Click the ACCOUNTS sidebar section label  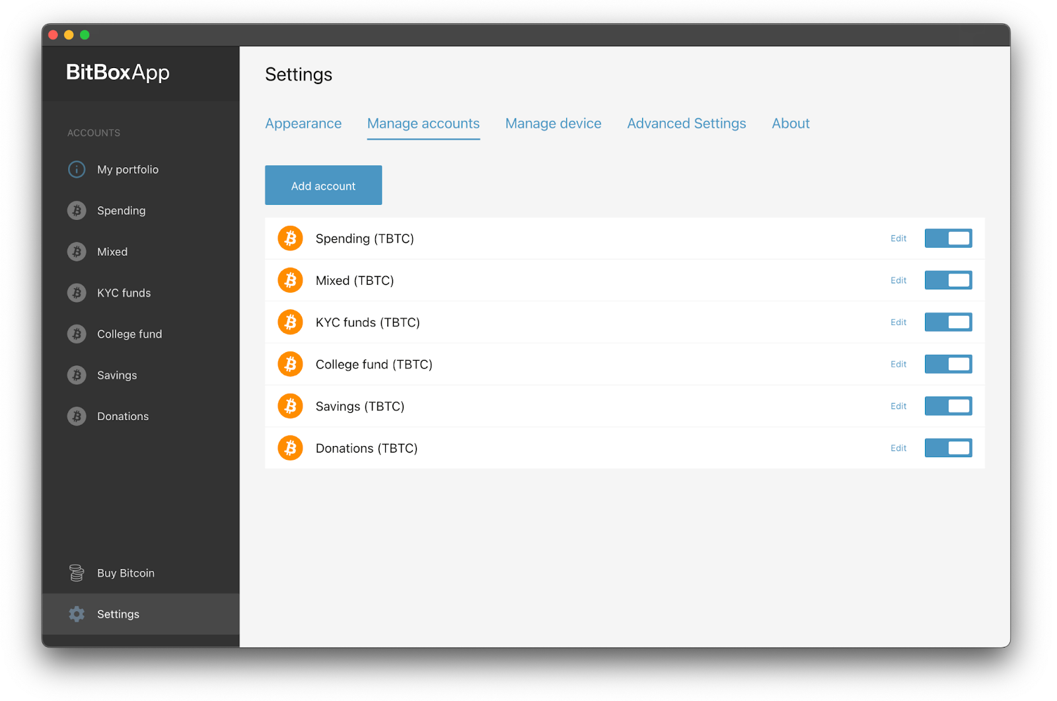point(94,133)
